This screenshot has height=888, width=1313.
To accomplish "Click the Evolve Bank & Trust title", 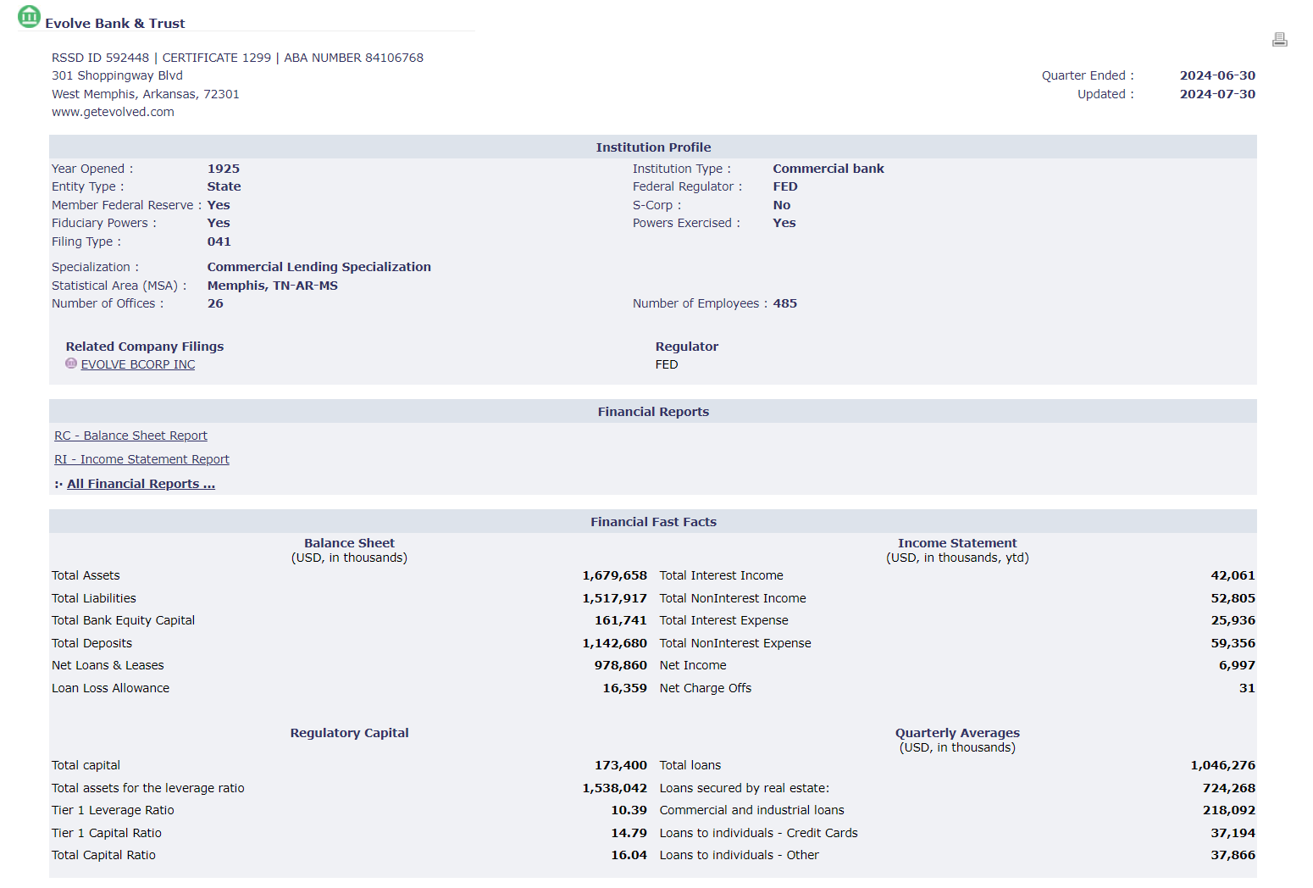I will coord(115,24).
